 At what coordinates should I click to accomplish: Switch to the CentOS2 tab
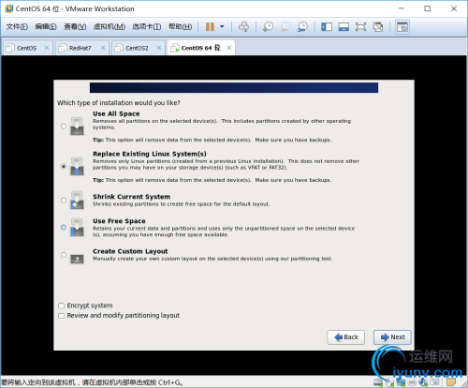coord(138,48)
